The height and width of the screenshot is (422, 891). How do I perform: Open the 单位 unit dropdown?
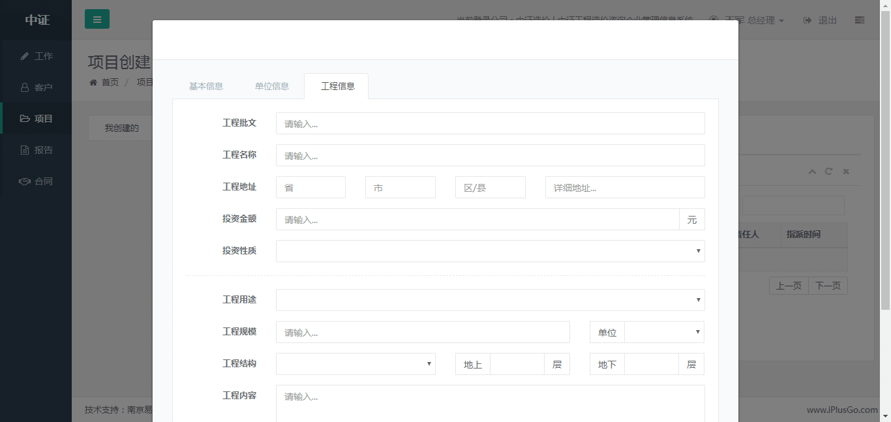click(664, 332)
